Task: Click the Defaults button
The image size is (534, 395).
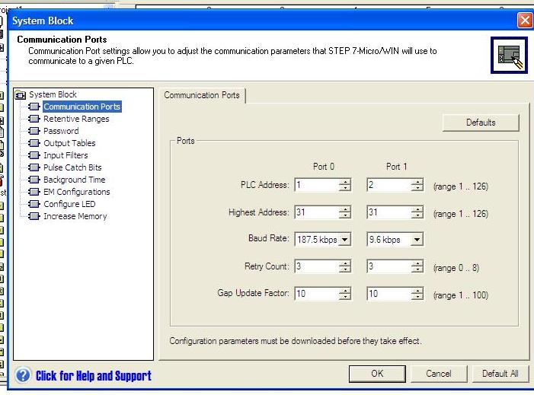Action: (x=480, y=123)
